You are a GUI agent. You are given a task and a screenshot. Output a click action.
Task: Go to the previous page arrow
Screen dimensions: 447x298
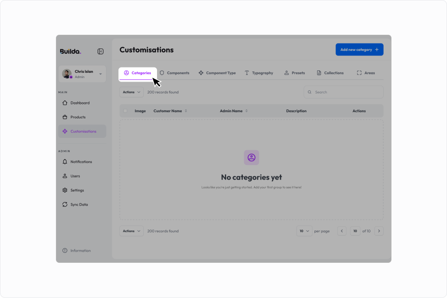pyautogui.click(x=342, y=231)
